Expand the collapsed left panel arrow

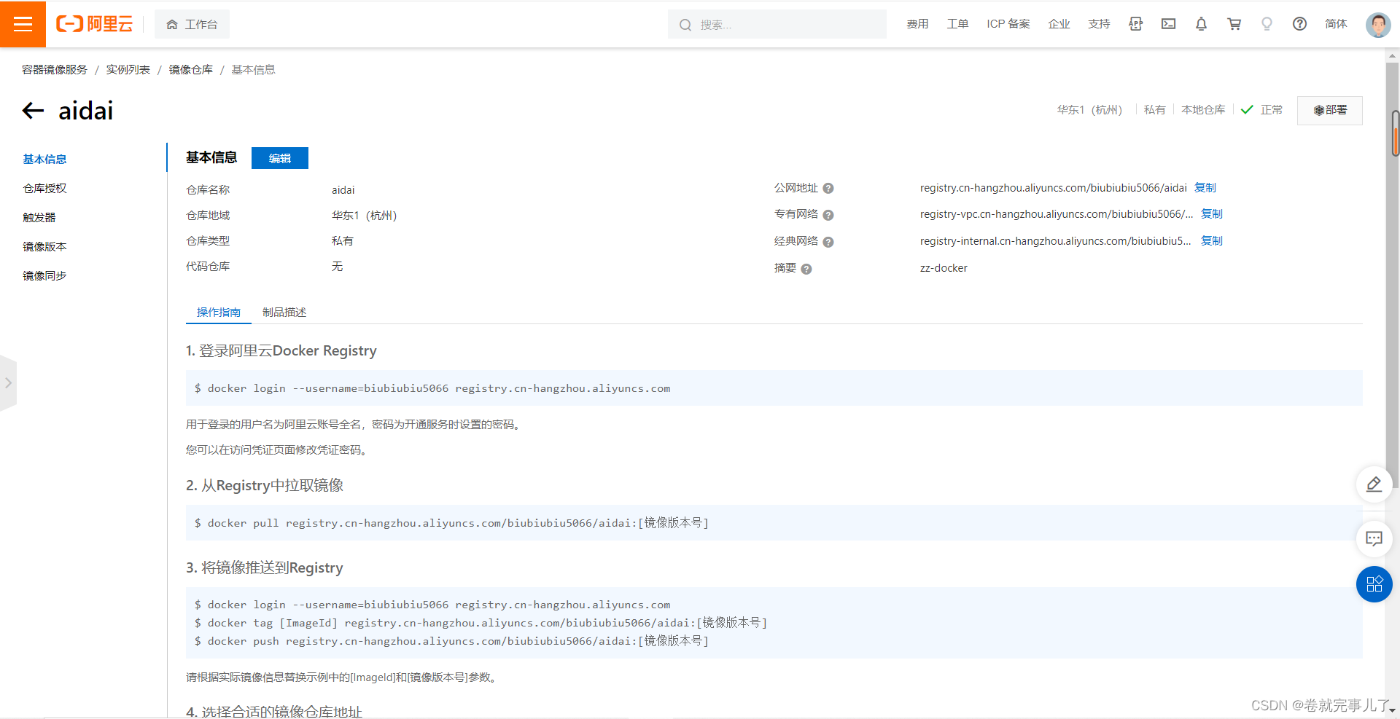9,382
